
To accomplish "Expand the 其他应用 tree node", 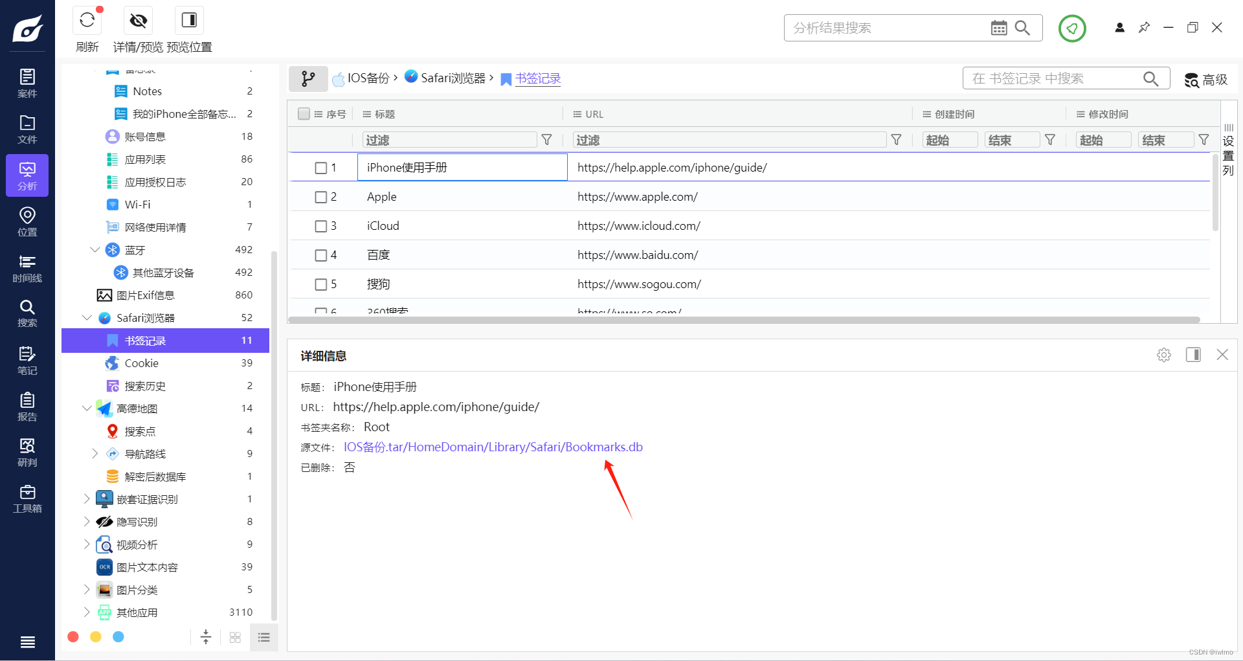I will pyautogui.click(x=87, y=612).
